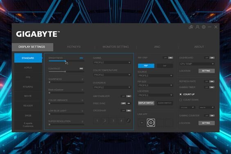Viewport: 231px width, 154px height.
Task: Open the CPU TEMP dashboard dropdown
Action: 197,64
